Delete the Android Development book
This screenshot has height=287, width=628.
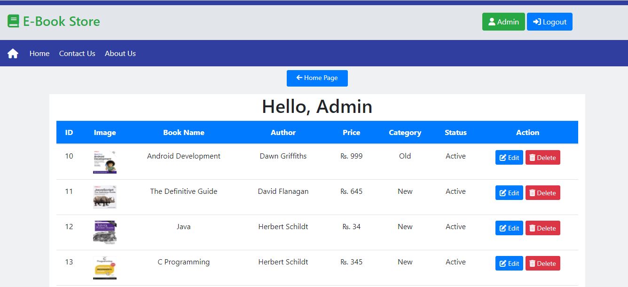tap(542, 157)
